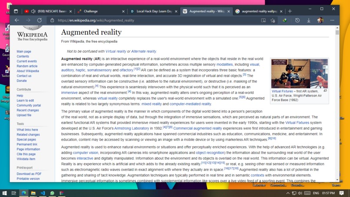Open the Armstrong Laboratory article link

(132, 128)
